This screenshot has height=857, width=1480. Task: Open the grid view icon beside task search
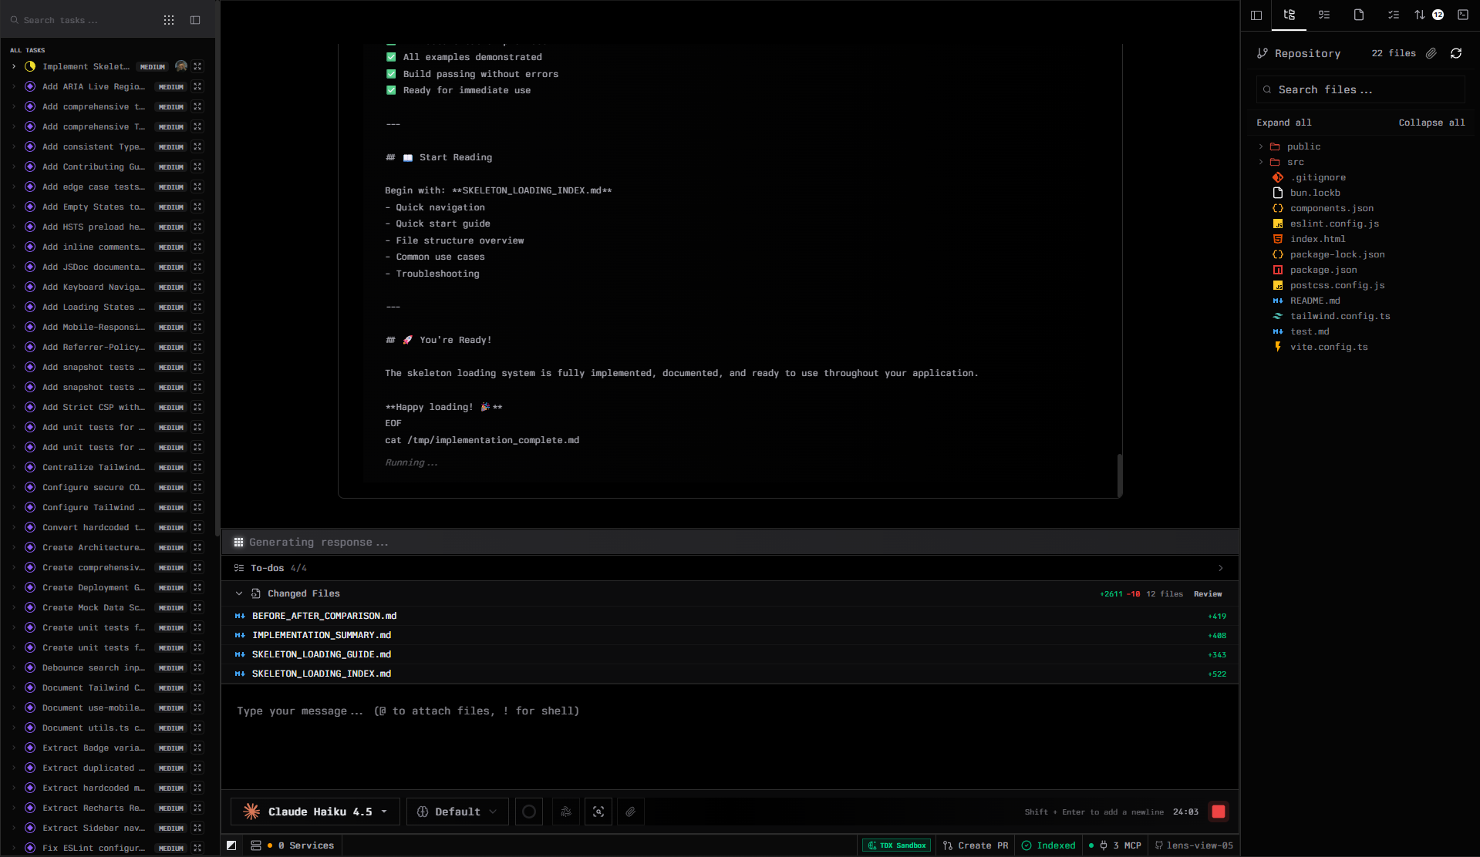169,20
